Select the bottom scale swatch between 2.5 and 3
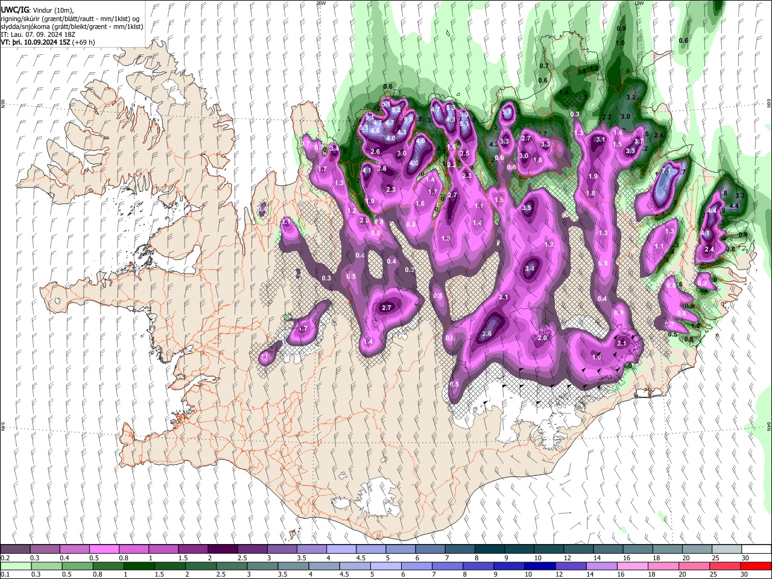This screenshot has width=772, height=579. click(231, 566)
